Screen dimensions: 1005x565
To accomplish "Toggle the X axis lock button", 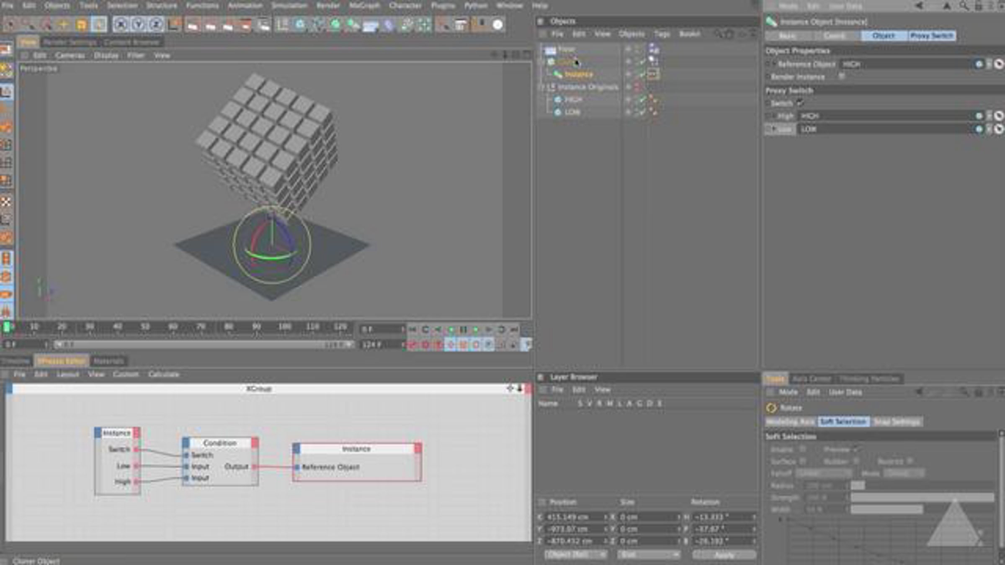I will [121, 25].
